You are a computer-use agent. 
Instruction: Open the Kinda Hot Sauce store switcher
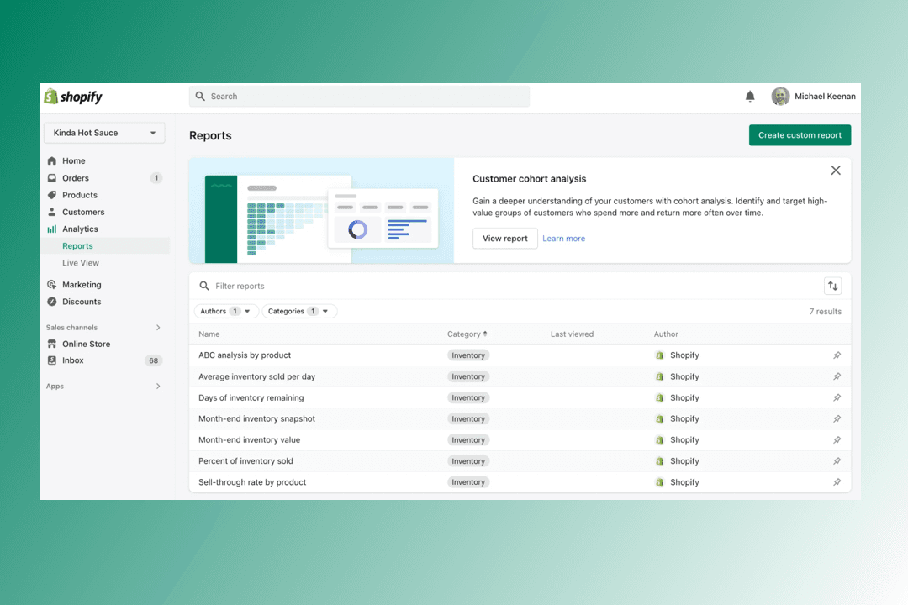[104, 133]
